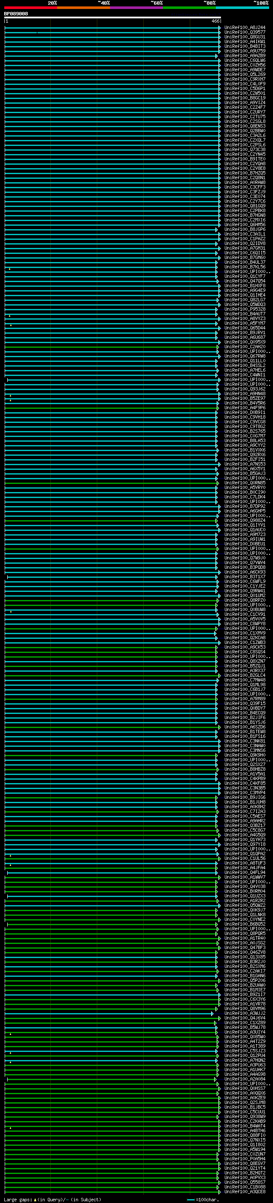Screen dimensions: 273x1203
Task: Select the UniRef100_C3FZJ9 label
Action: [x=245, y=192]
